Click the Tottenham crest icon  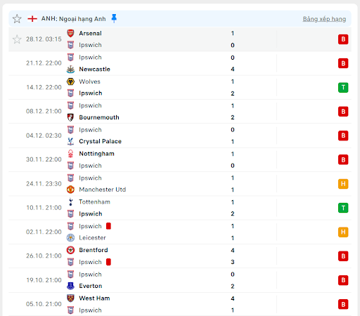[70, 202]
